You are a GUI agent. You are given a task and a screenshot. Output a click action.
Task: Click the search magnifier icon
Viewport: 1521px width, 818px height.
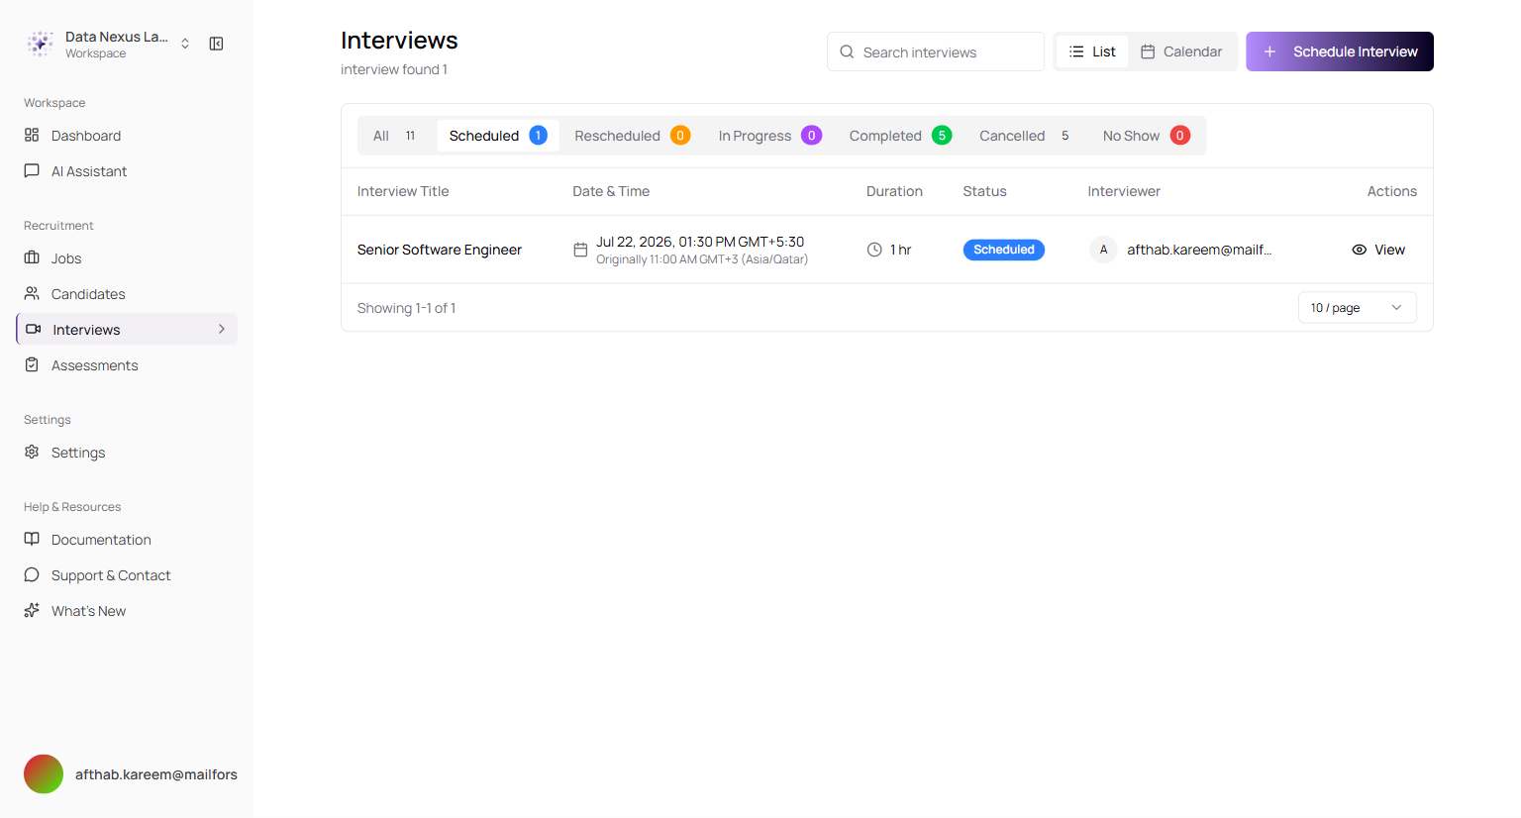pyautogui.click(x=847, y=51)
